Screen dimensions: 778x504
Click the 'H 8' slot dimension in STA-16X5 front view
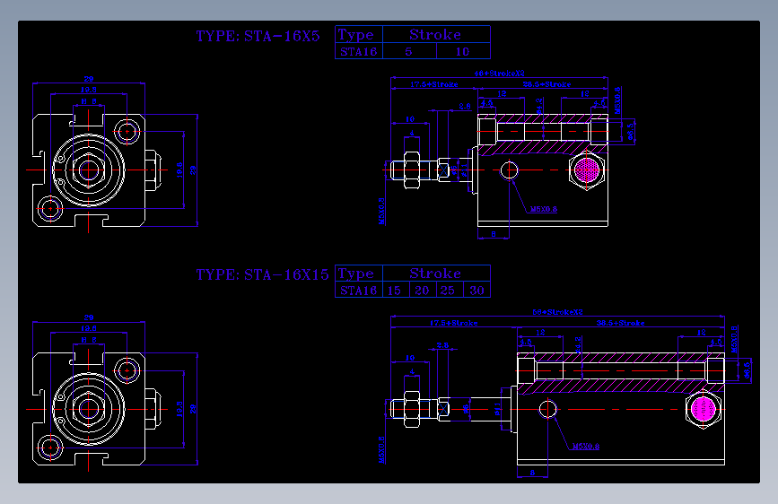(x=89, y=101)
